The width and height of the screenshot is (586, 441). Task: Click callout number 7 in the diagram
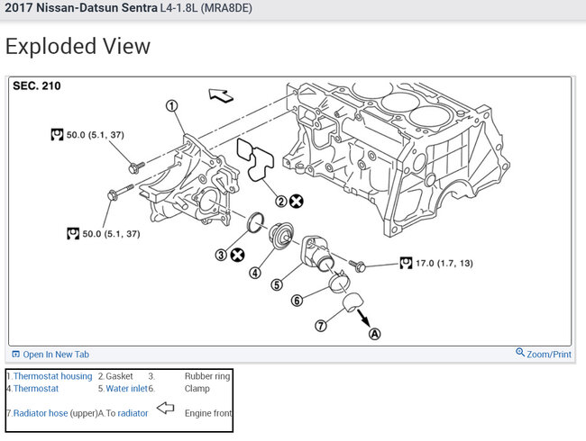pos(321,326)
